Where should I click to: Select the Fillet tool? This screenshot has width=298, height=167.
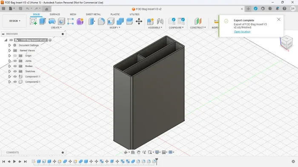point(101,21)
